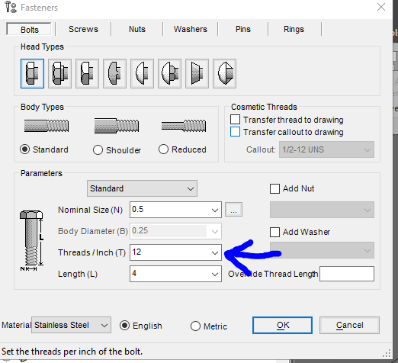
Task: Check the Add Washer option
Action: 274,232
